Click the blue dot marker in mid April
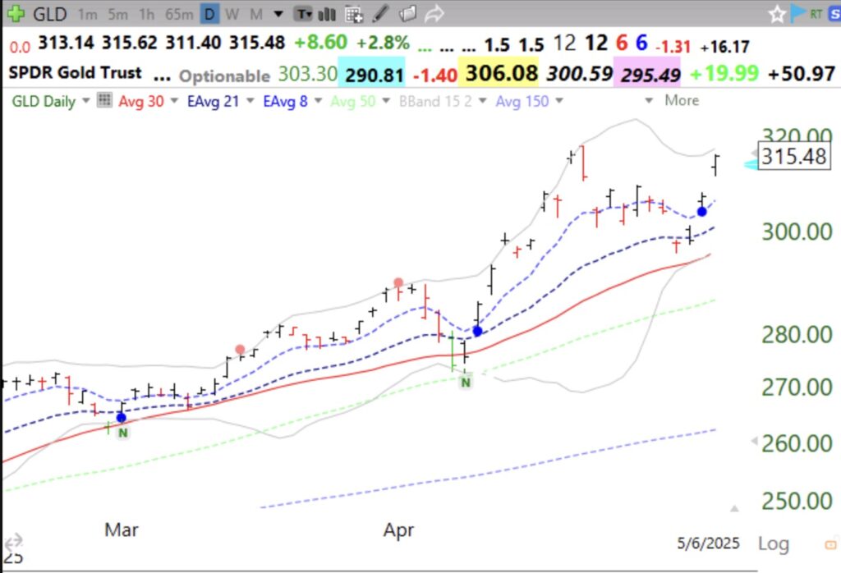The image size is (841, 573). pyautogui.click(x=477, y=332)
